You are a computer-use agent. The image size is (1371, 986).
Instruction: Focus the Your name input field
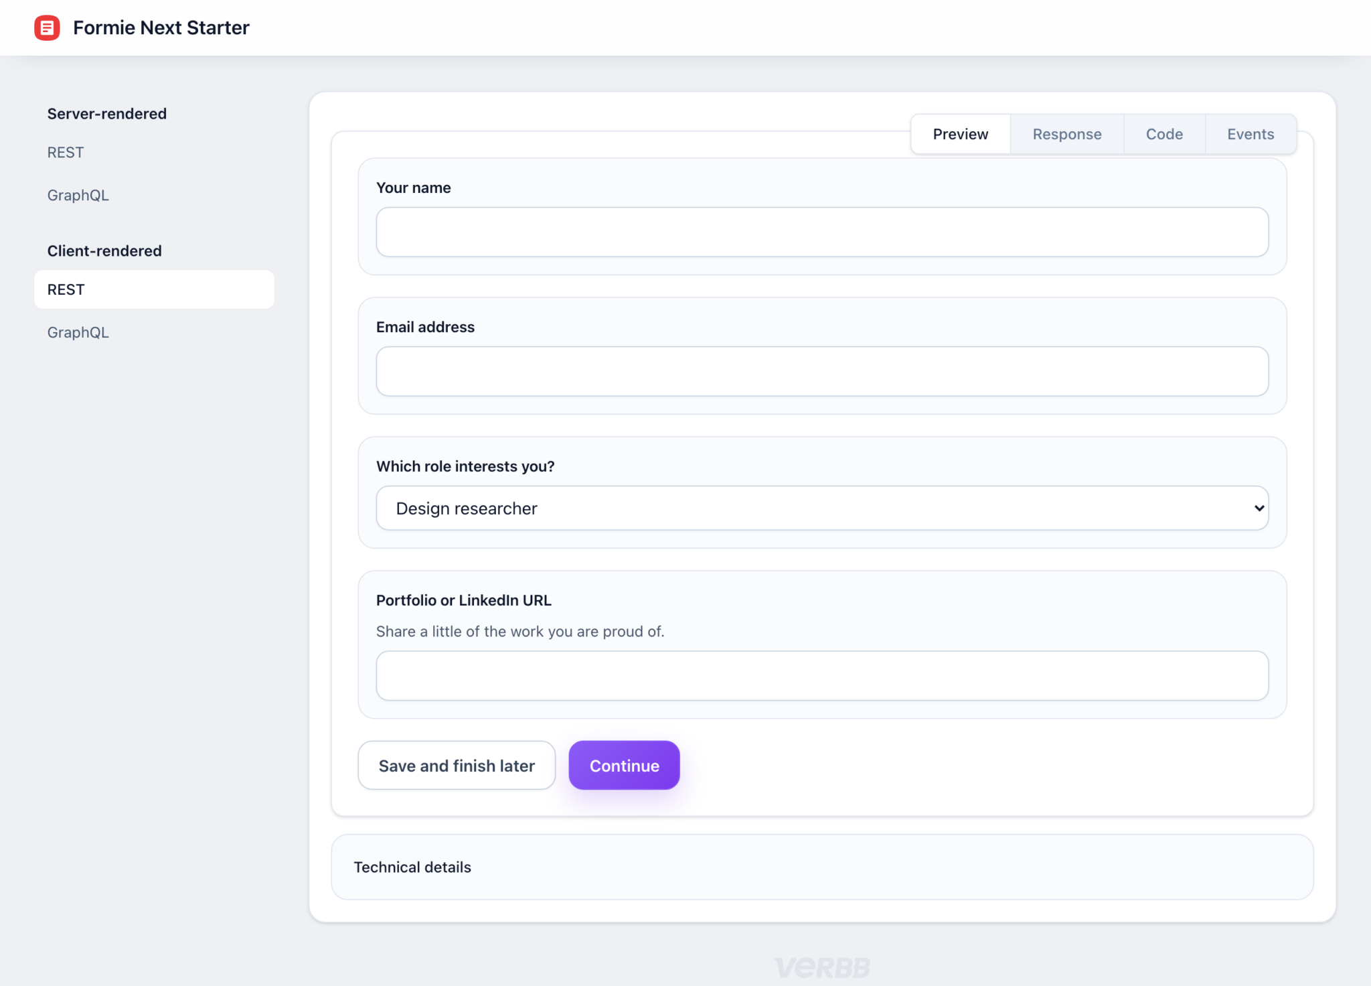point(822,232)
